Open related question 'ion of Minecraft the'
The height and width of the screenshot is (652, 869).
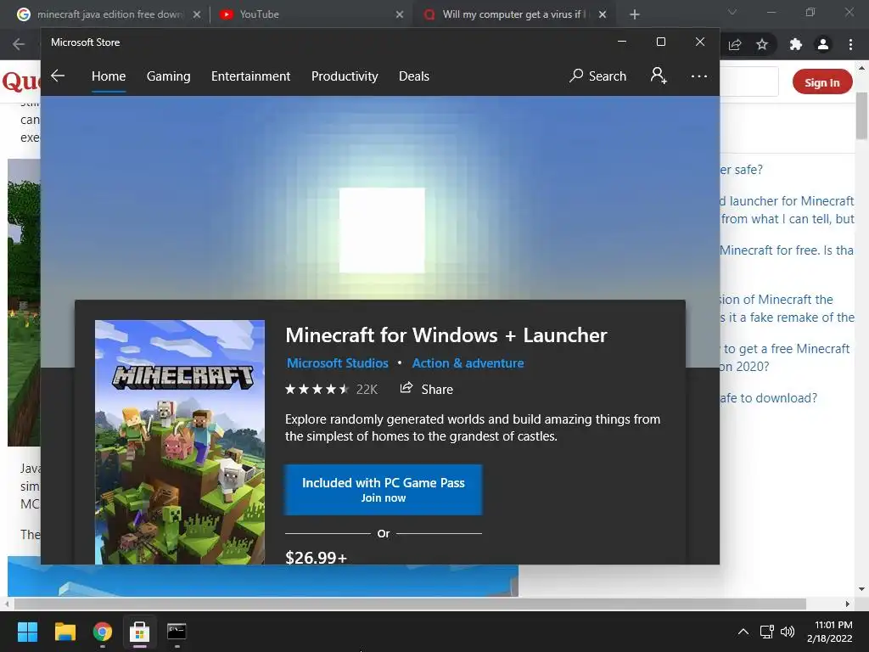tap(787, 308)
